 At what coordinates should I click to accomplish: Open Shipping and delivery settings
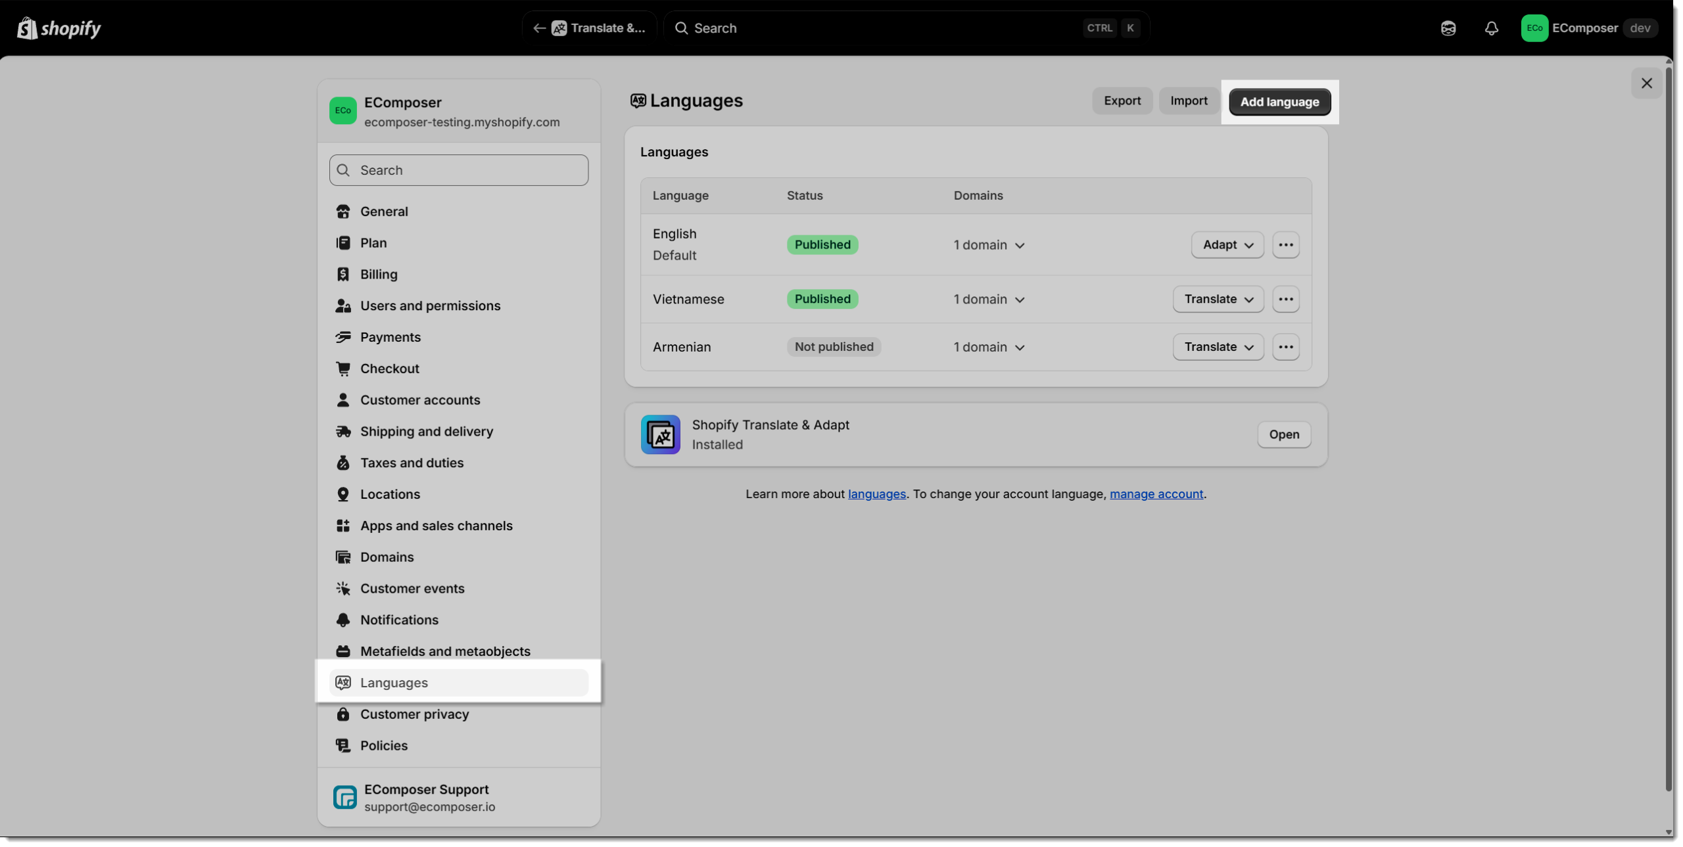point(426,432)
